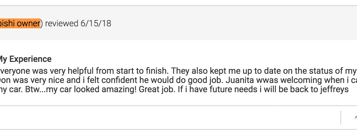Image resolution: width=357 pixels, height=135 pixels.
Task: Click the orange highlighted 'owner' text
Action: pos(28,23)
